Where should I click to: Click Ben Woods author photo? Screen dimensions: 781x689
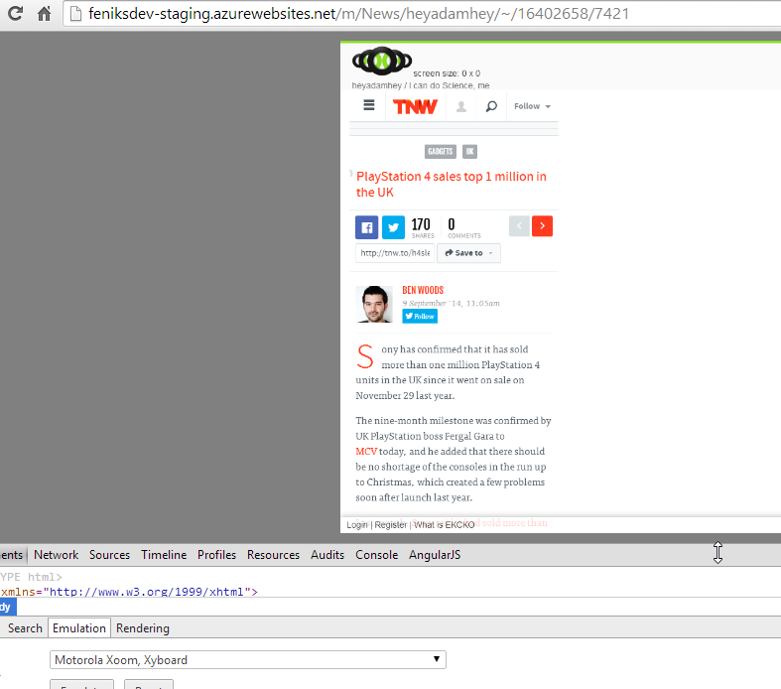tap(374, 304)
